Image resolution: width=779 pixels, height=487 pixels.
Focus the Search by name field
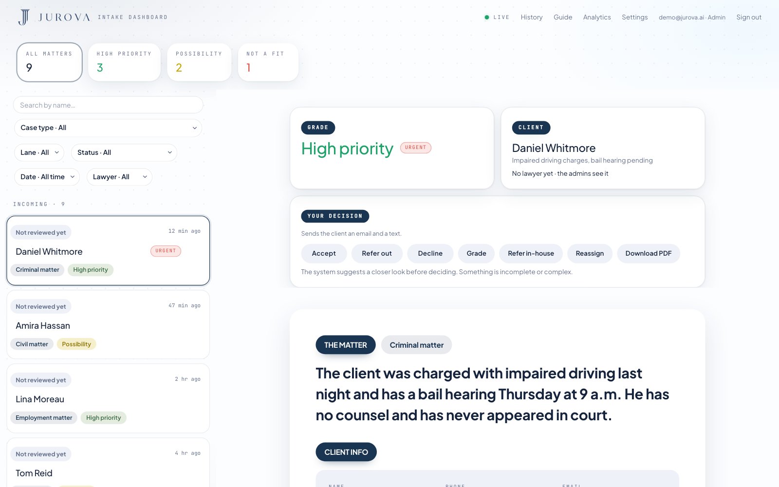click(108, 105)
